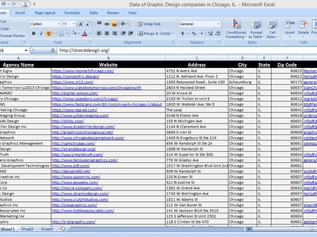The width and height of the screenshot is (317, 237).
Task: Click the Delete cells icon
Action: coord(303,24)
